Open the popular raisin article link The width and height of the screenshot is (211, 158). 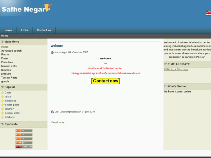[x=8, y=97]
